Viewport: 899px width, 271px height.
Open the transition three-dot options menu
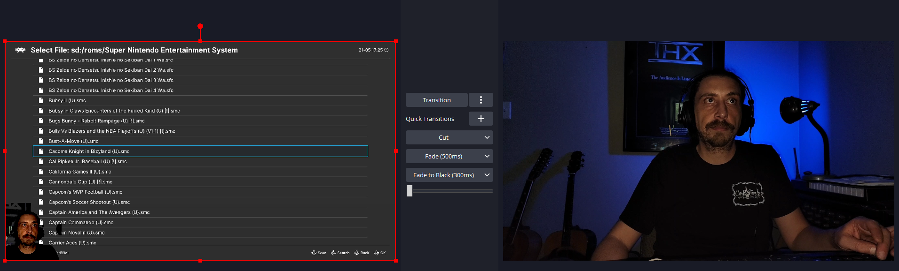tap(481, 100)
